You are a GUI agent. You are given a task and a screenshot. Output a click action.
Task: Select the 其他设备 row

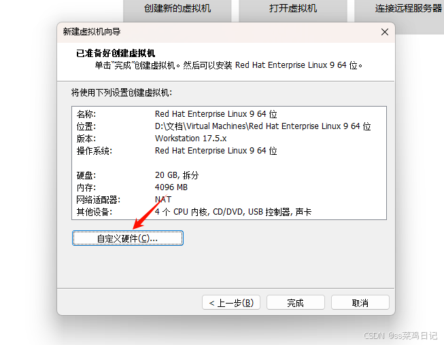coord(228,211)
